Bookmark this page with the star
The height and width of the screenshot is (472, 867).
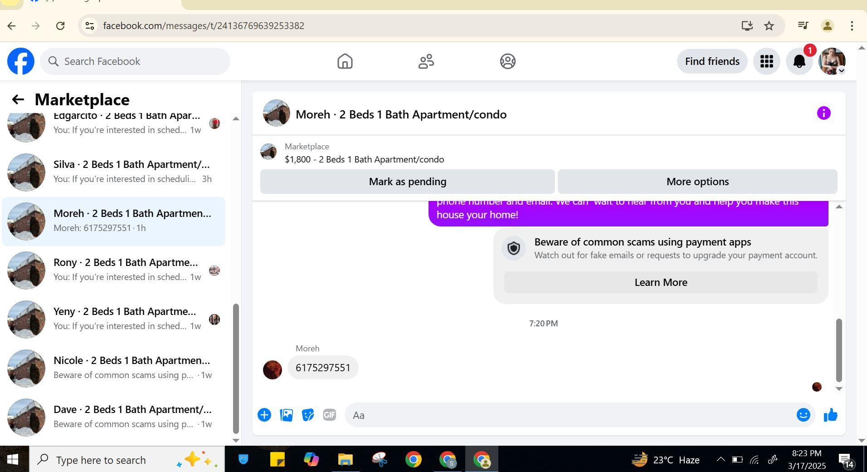click(769, 26)
